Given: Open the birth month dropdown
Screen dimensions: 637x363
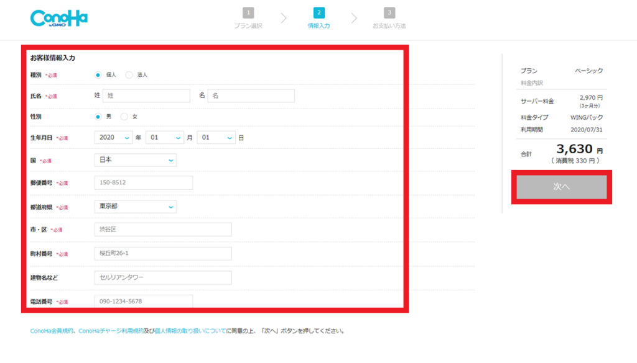Looking at the screenshot, I should coord(164,138).
